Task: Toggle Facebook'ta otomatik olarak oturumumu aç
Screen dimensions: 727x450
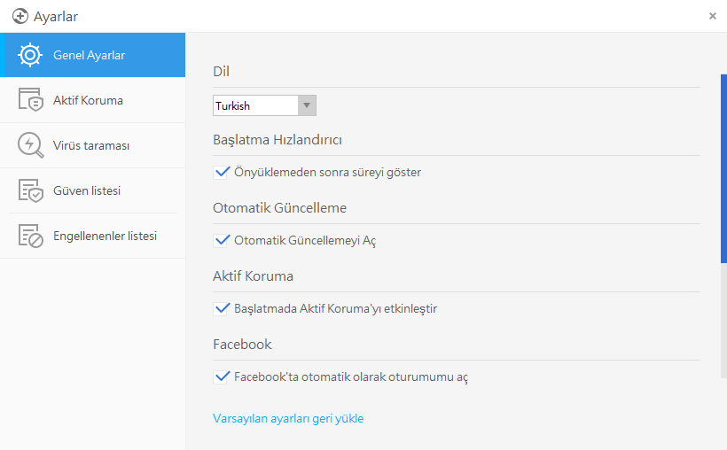Action: [221, 376]
